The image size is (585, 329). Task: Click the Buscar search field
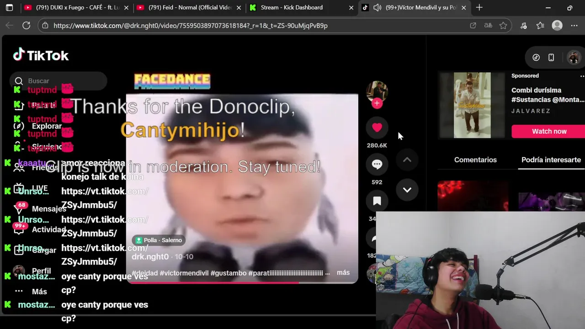click(58, 81)
